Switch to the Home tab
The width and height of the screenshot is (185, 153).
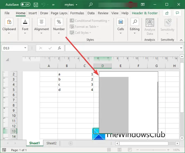21,13
